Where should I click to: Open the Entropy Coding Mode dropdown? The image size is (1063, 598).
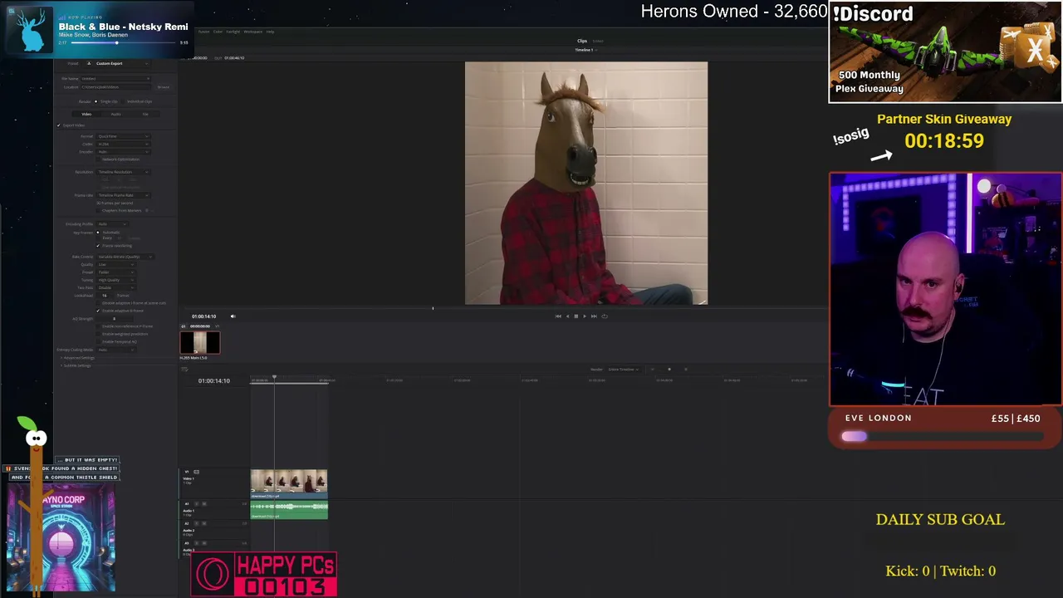(116, 350)
